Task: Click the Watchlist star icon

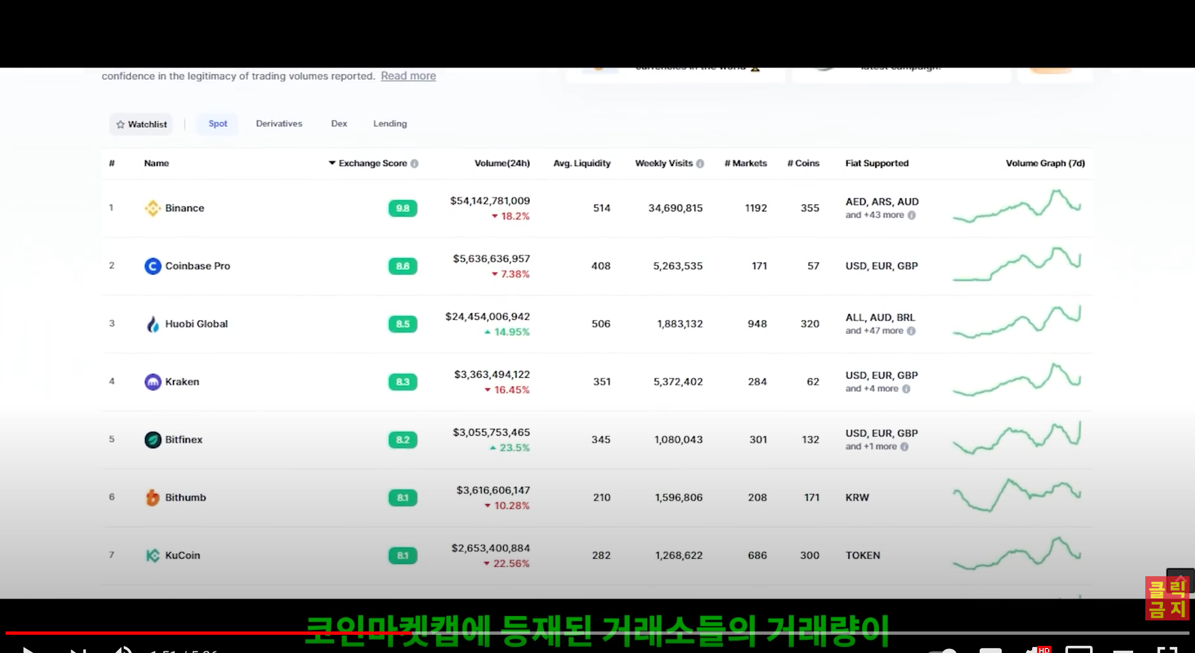Action: point(120,124)
